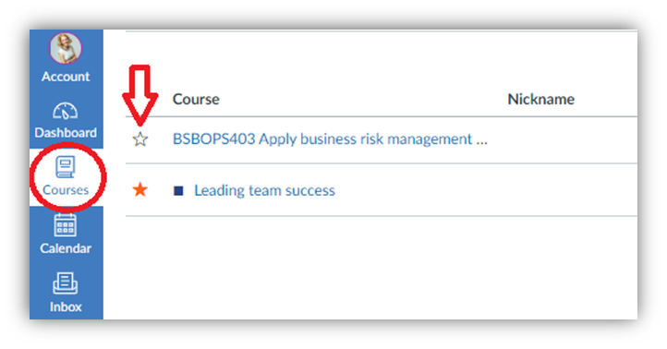Open the Calendar icon in sidebar

coord(65,225)
